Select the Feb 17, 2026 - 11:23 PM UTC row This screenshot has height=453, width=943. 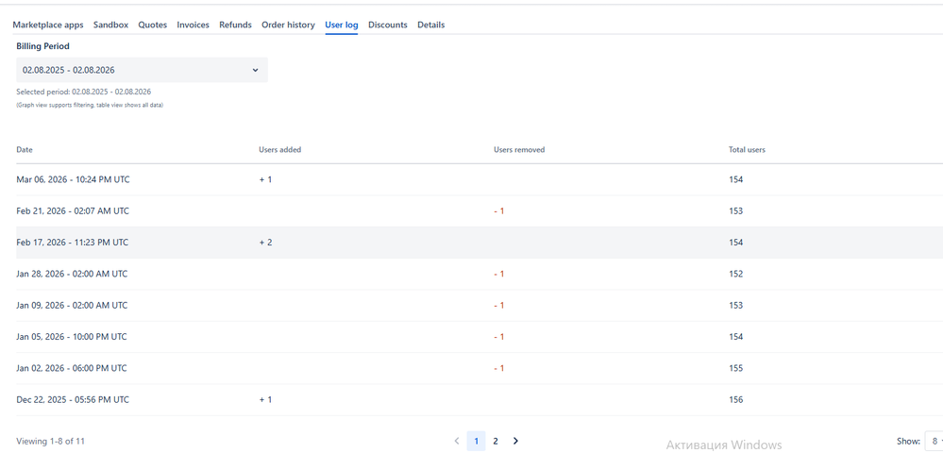[x=480, y=243]
